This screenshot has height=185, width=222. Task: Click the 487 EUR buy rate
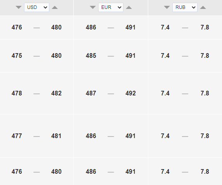91,93
